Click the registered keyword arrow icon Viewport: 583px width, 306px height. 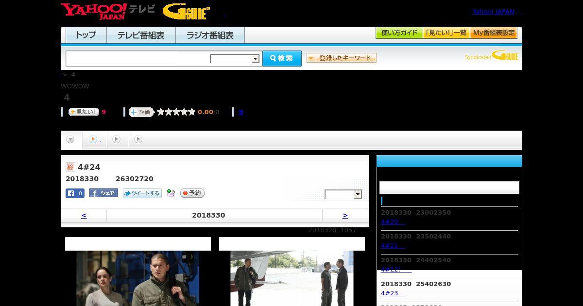pos(311,58)
